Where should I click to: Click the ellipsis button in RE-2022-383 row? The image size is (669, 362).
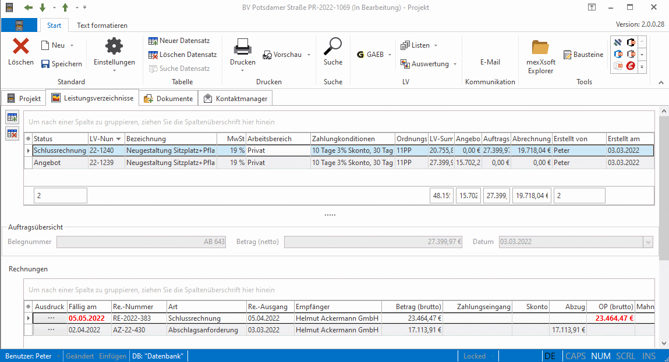51,318
